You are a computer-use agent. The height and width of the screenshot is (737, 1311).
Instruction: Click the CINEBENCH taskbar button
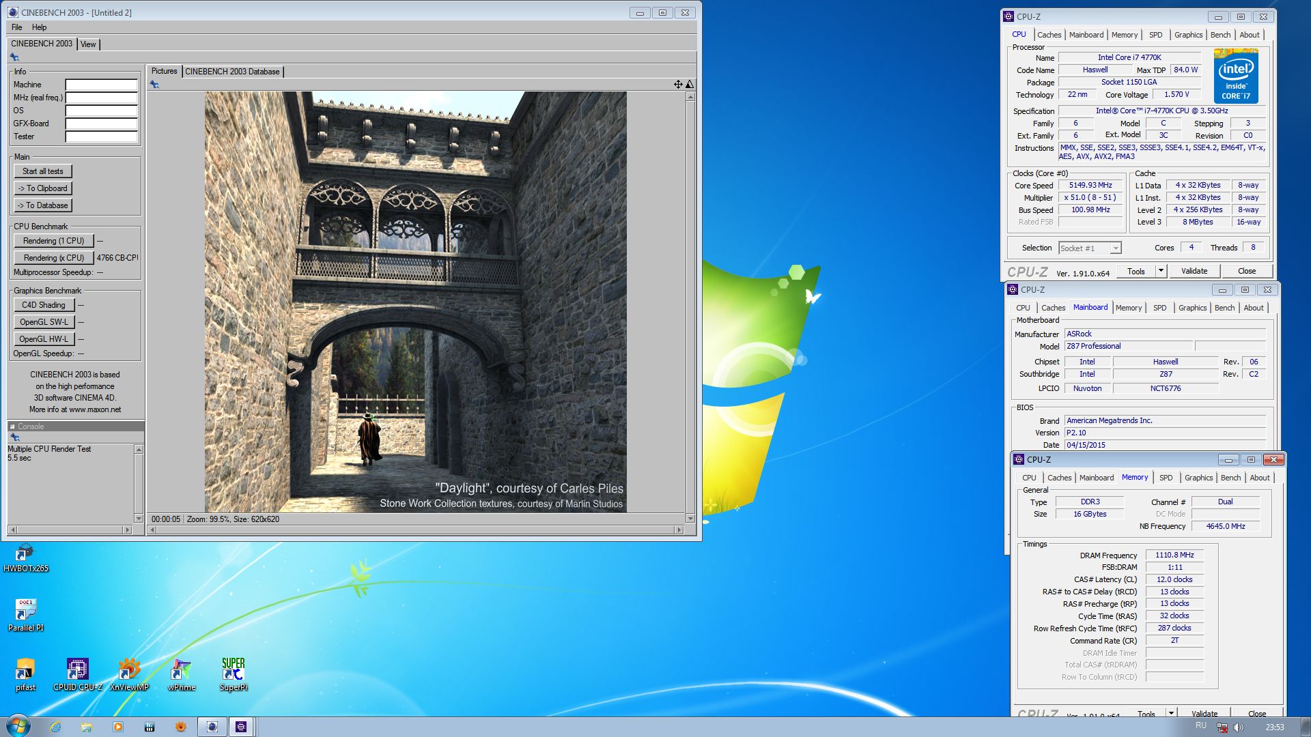click(212, 727)
